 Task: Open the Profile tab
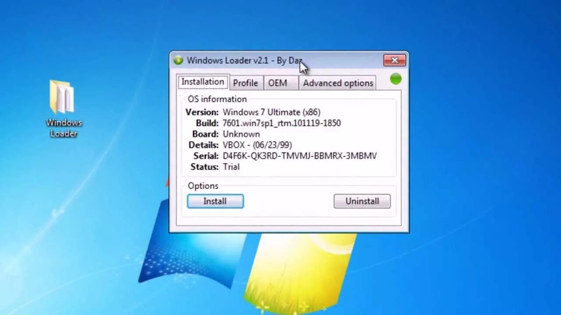(x=245, y=83)
